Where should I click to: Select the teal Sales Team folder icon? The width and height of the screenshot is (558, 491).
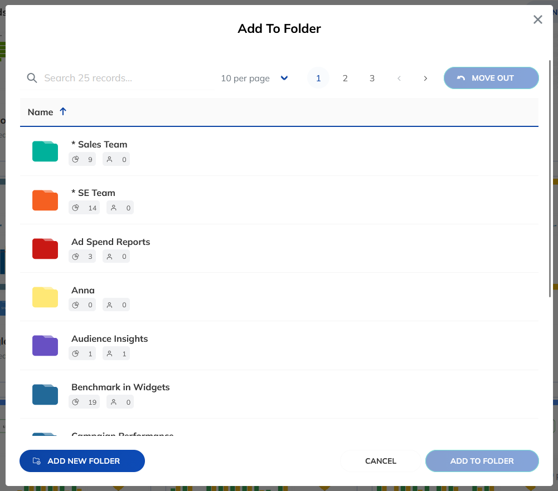coord(45,151)
